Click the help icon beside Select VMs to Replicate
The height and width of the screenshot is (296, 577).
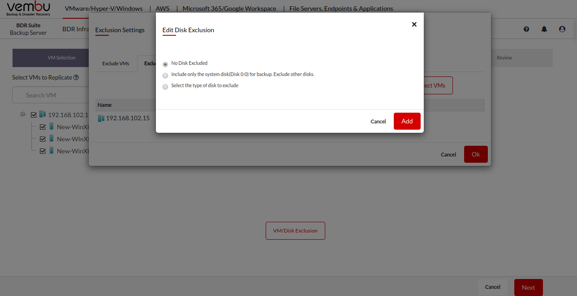[76, 77]
